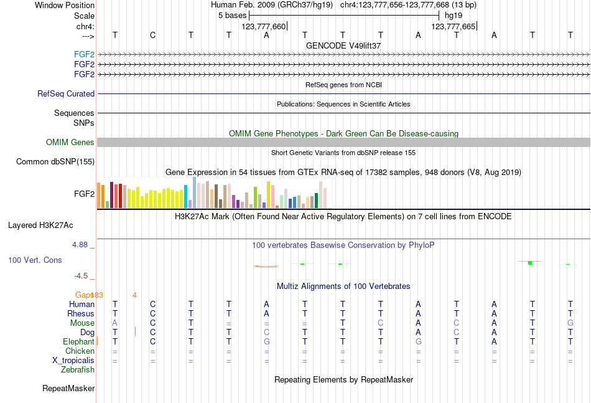Click the 123,777,660 ruler coordinate

coord(264,26)
